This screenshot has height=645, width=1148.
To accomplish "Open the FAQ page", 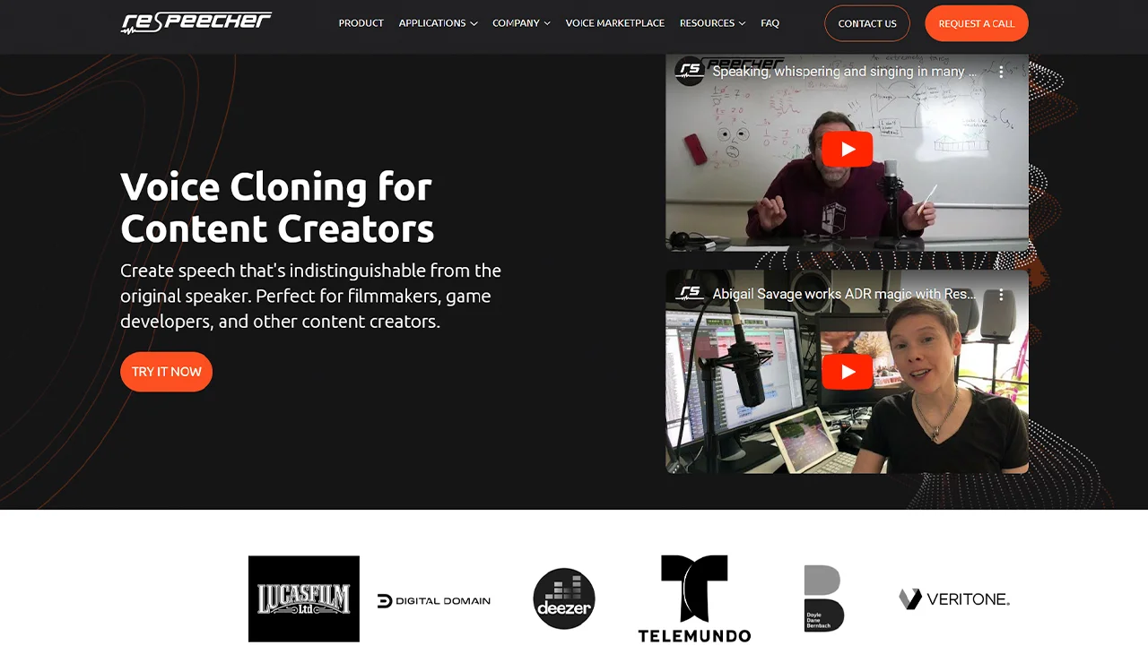I will [770, 23].
